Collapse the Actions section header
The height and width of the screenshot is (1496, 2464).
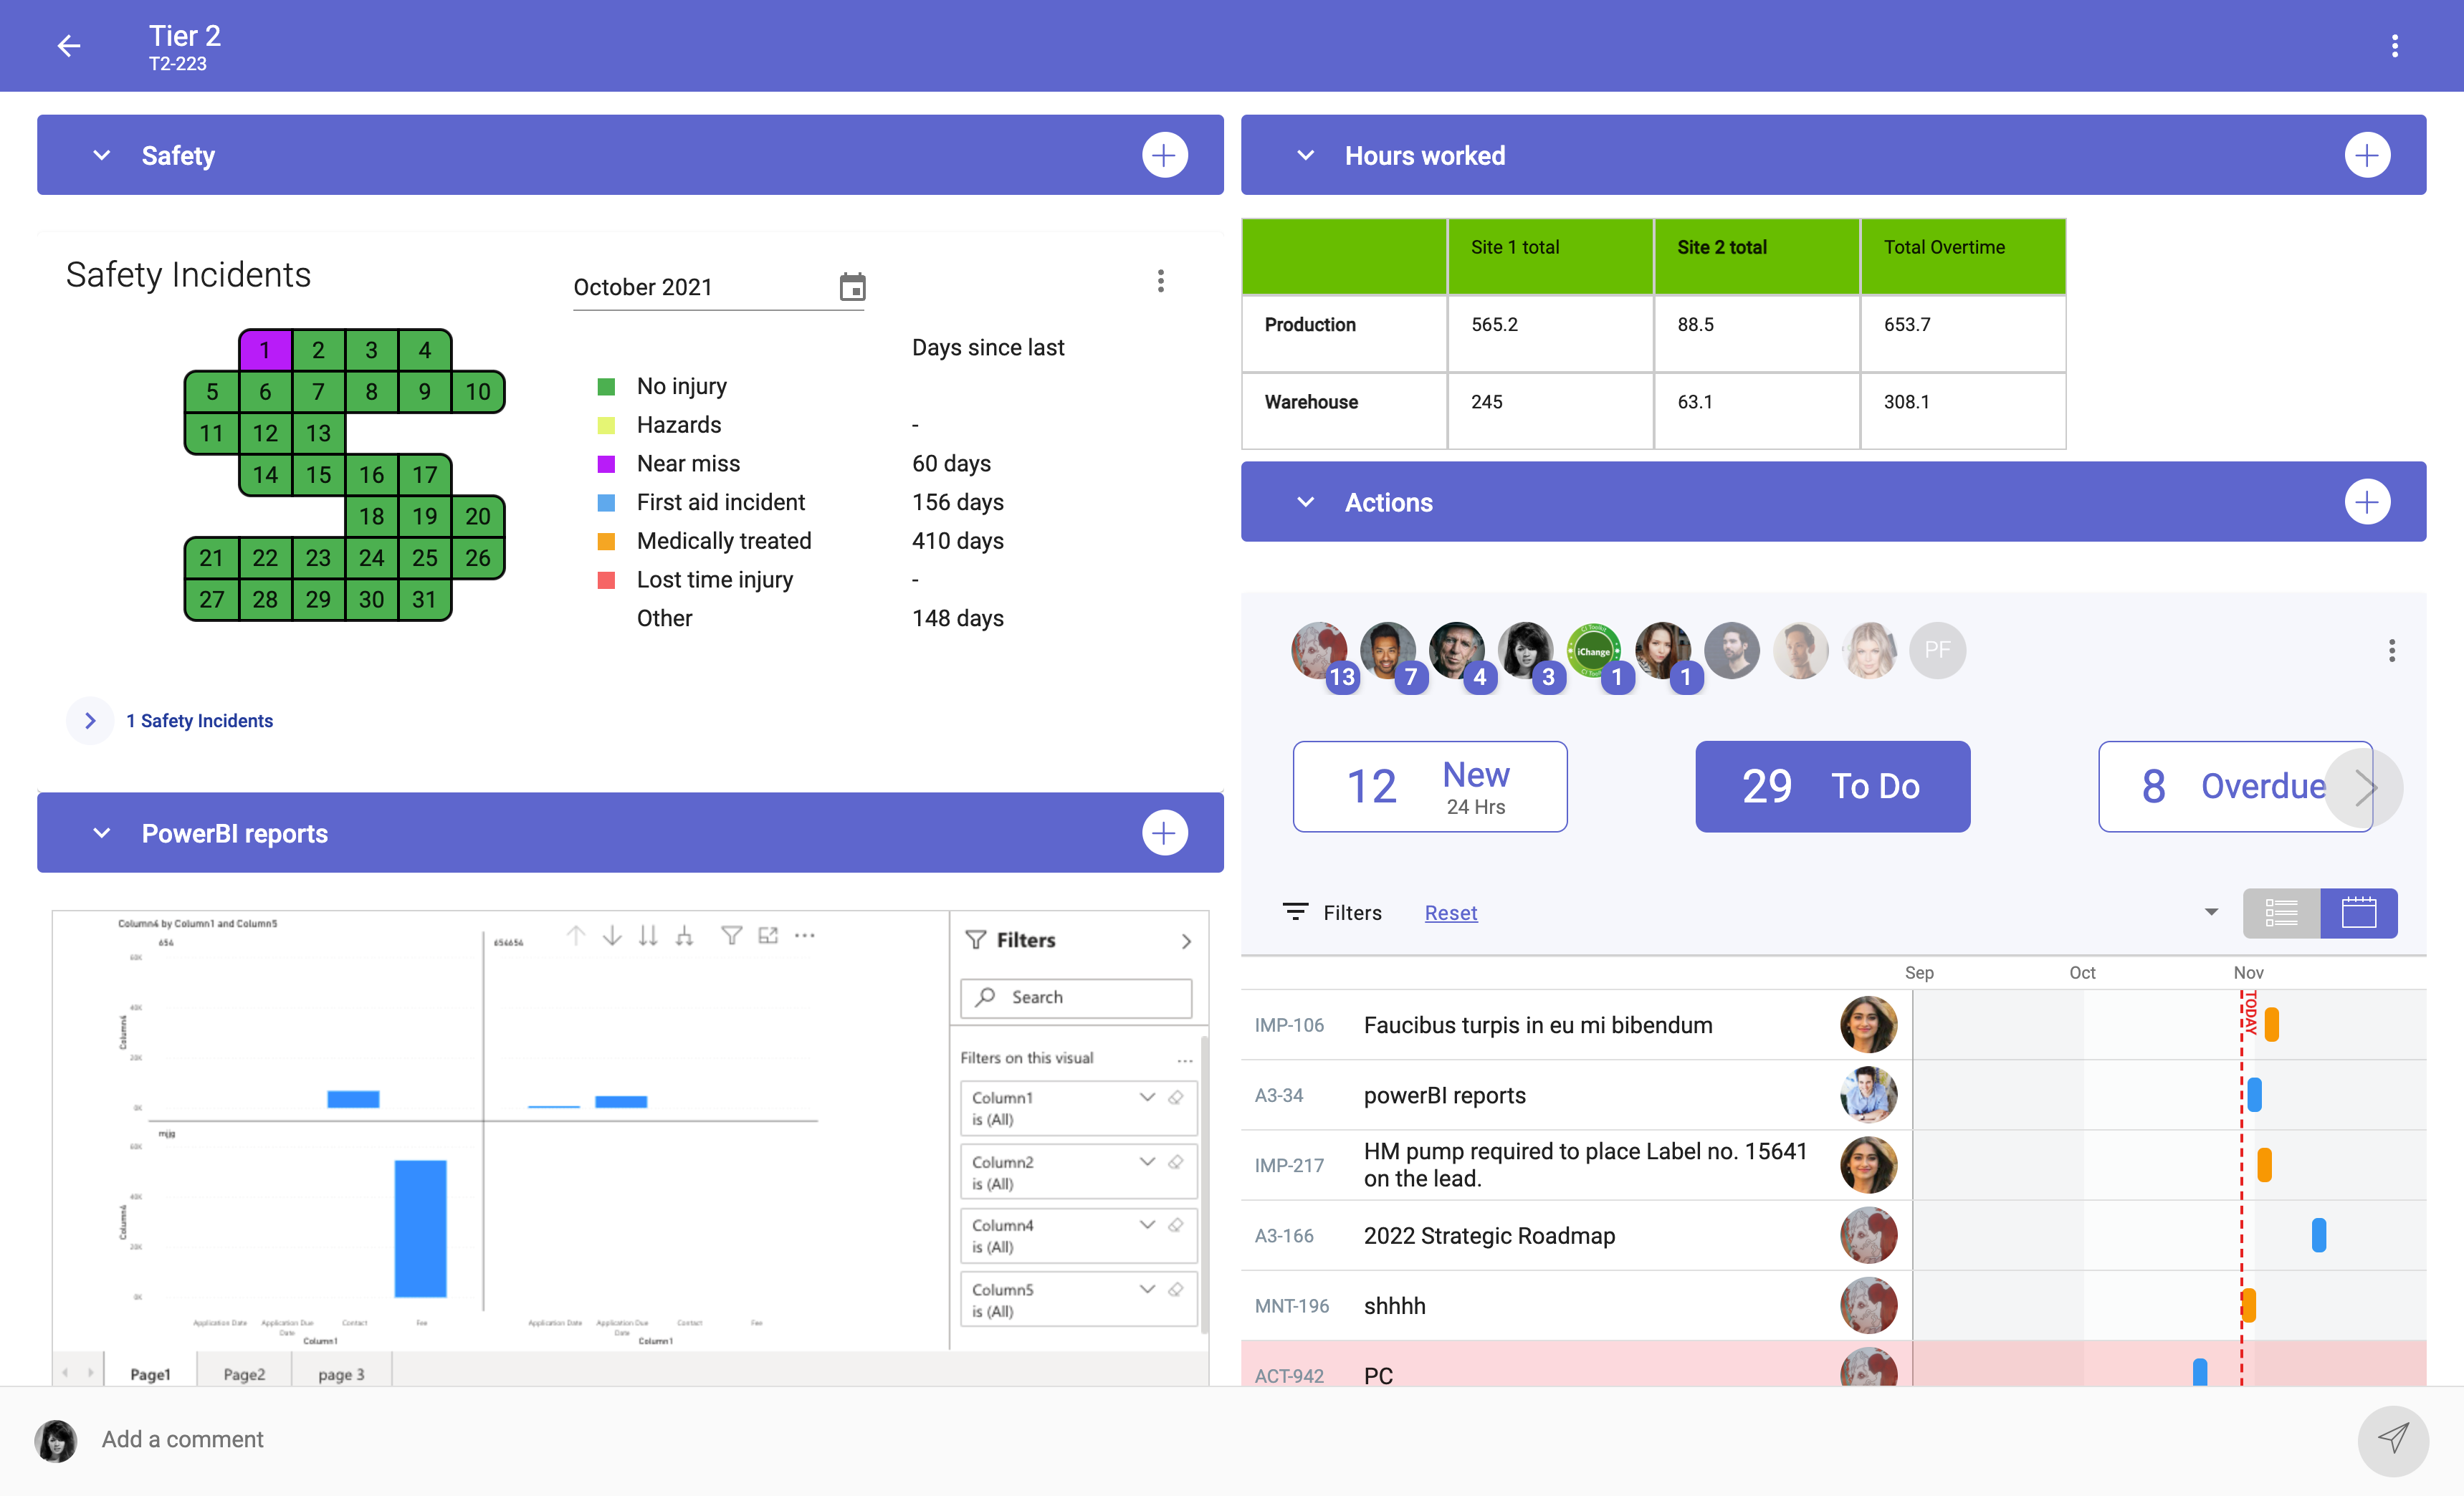coord(1304,502)
